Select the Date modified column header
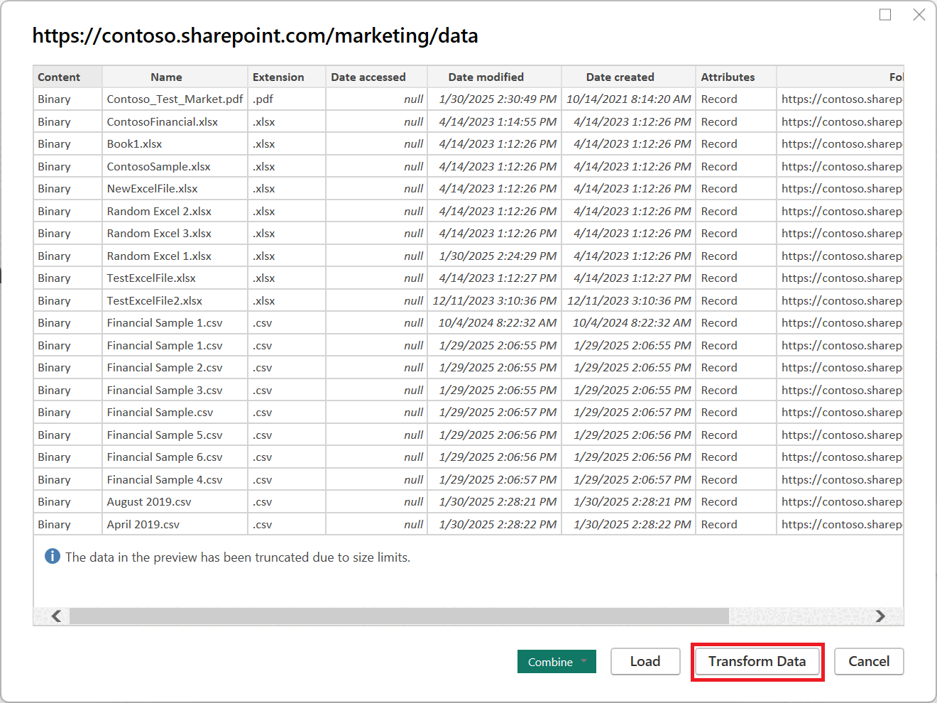Image resolution: width=937 pixels, height=703 pixels. click(x=495, y=77)
